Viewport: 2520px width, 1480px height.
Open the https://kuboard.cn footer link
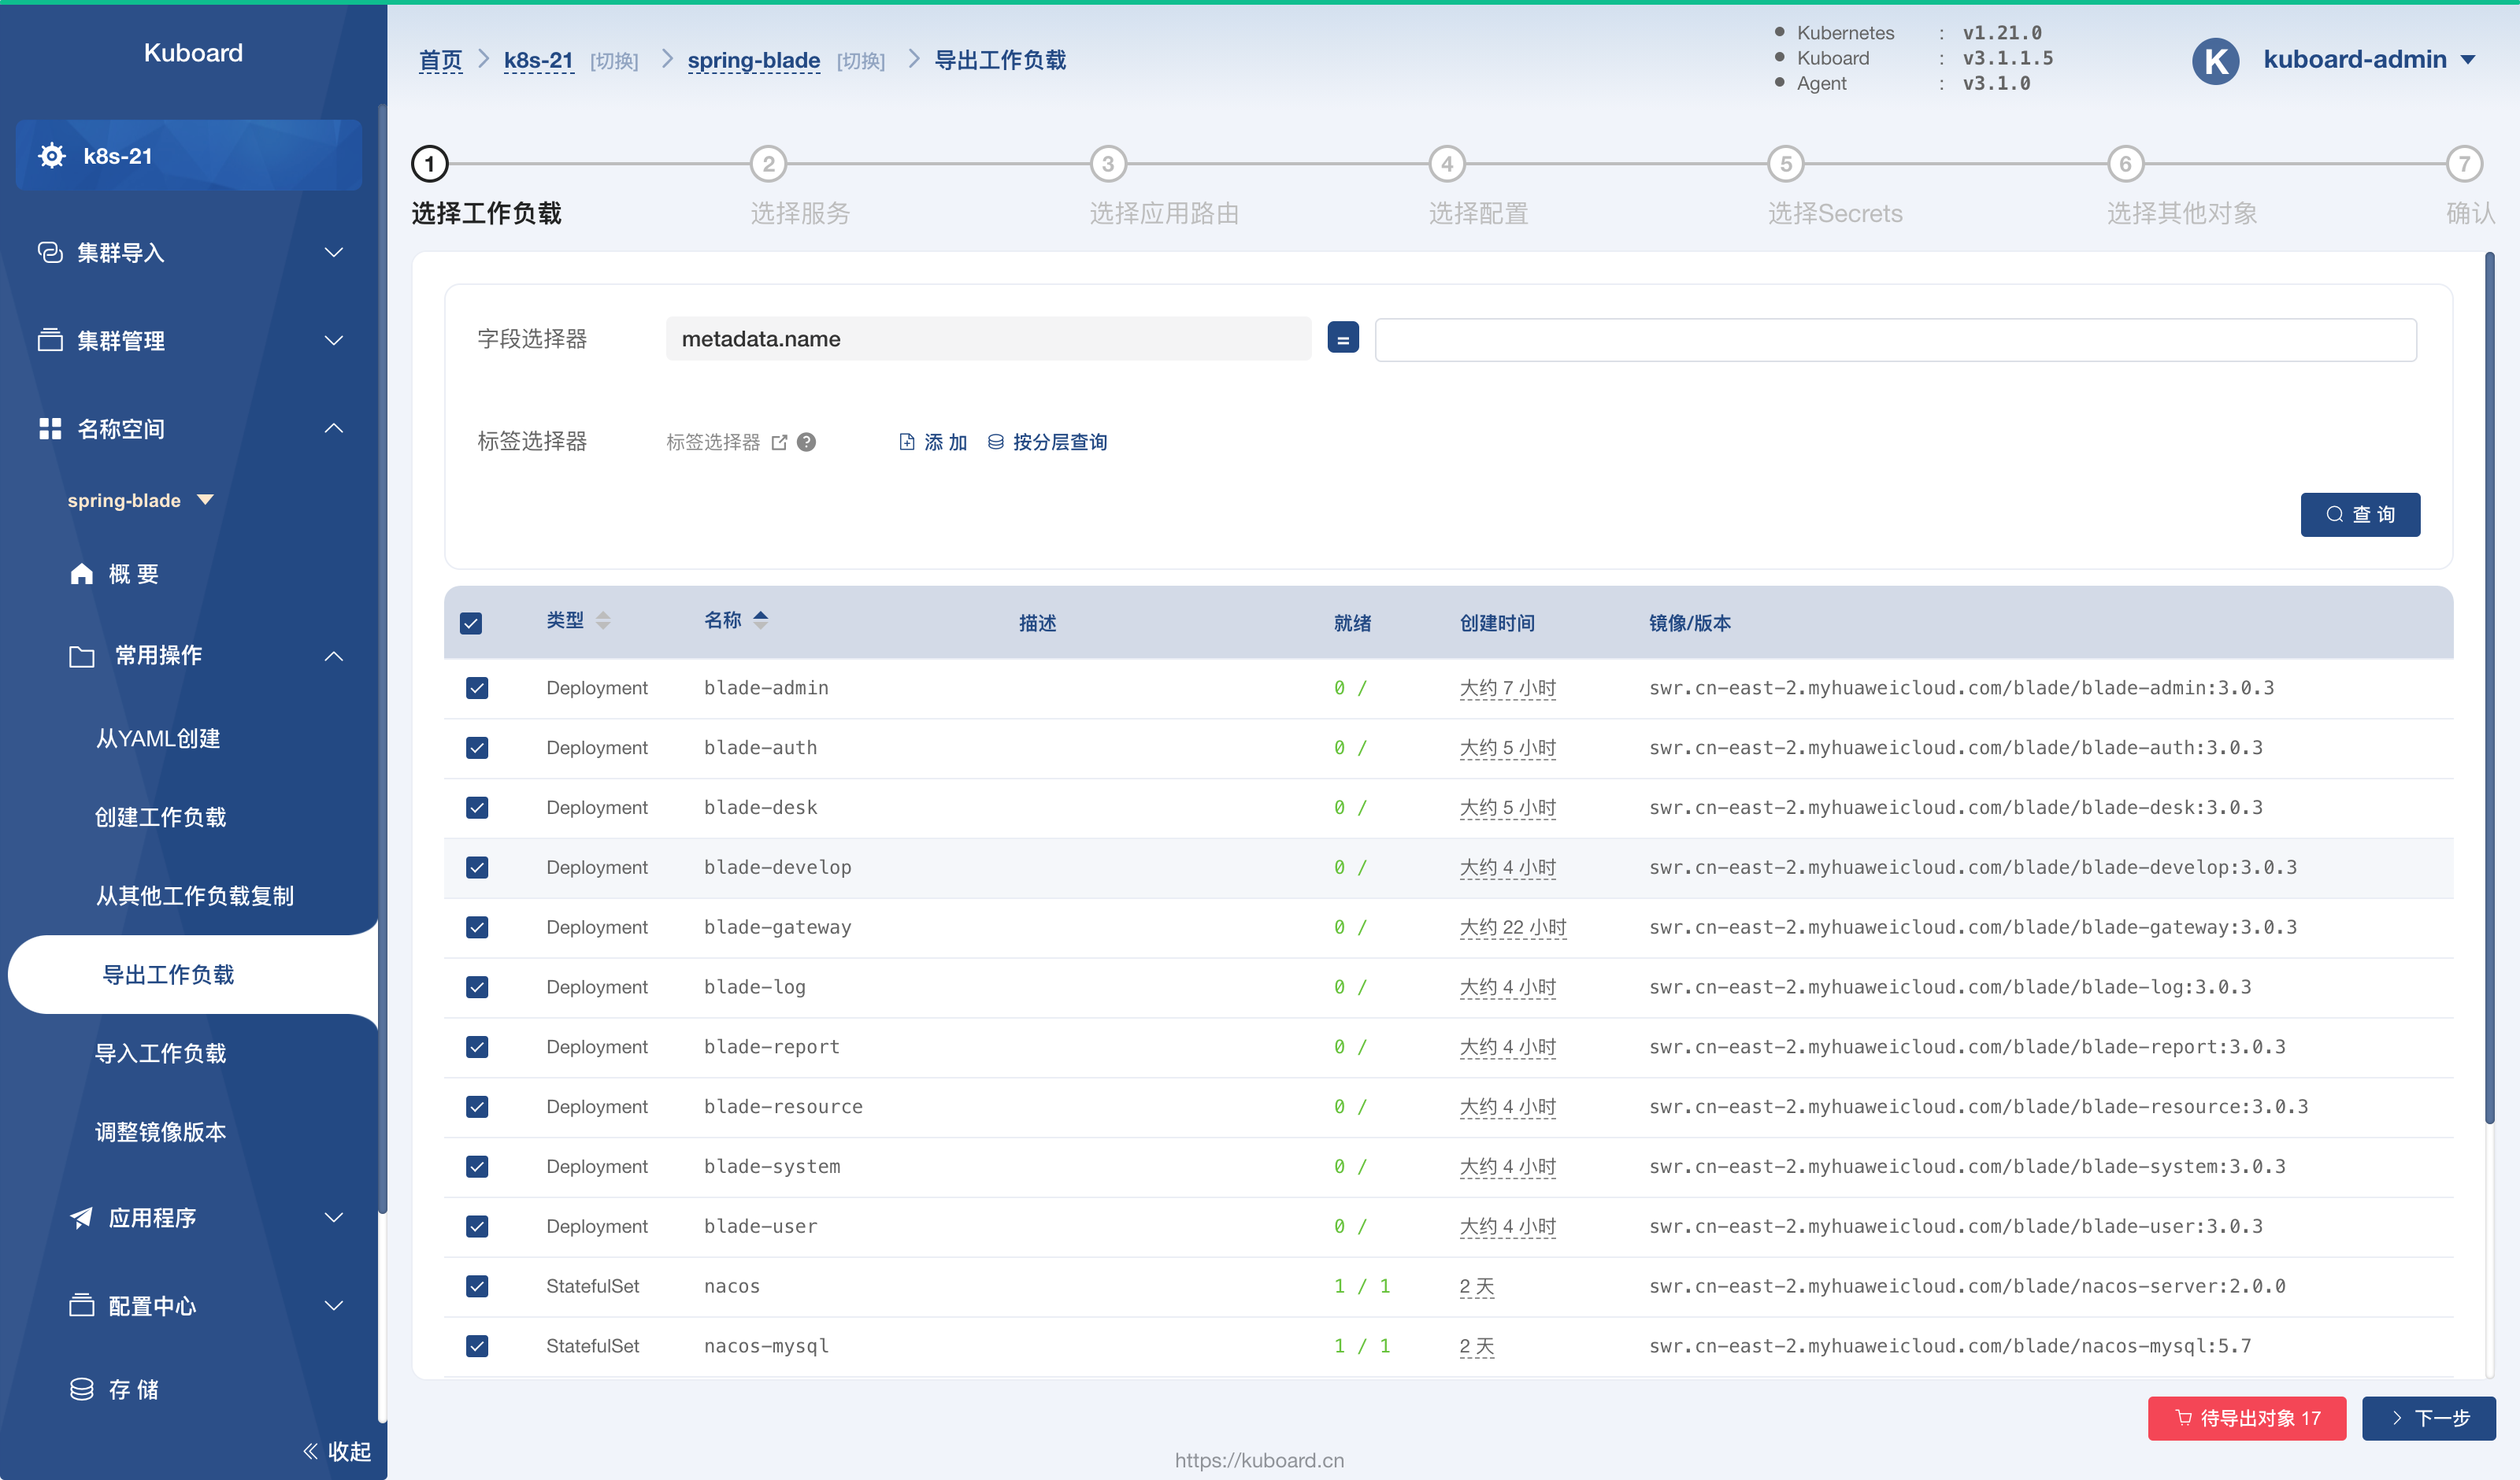point(1259,1460)
